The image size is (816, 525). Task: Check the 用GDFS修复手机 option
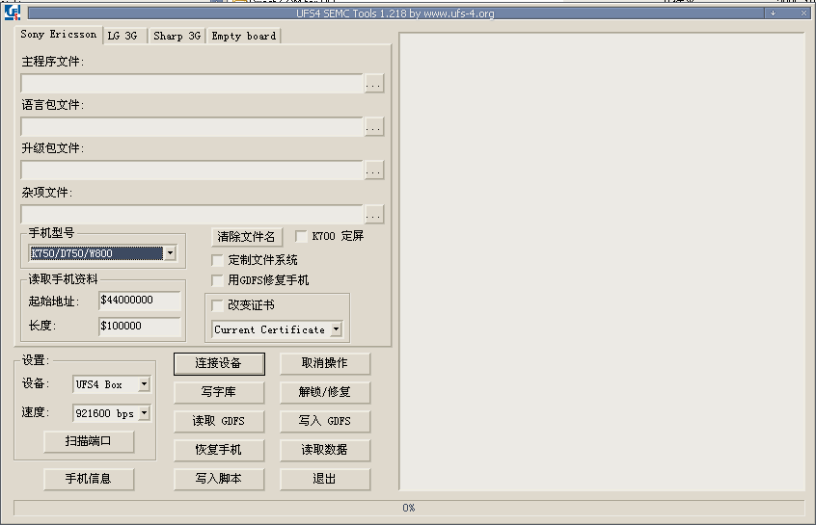(x=217, y=280)
